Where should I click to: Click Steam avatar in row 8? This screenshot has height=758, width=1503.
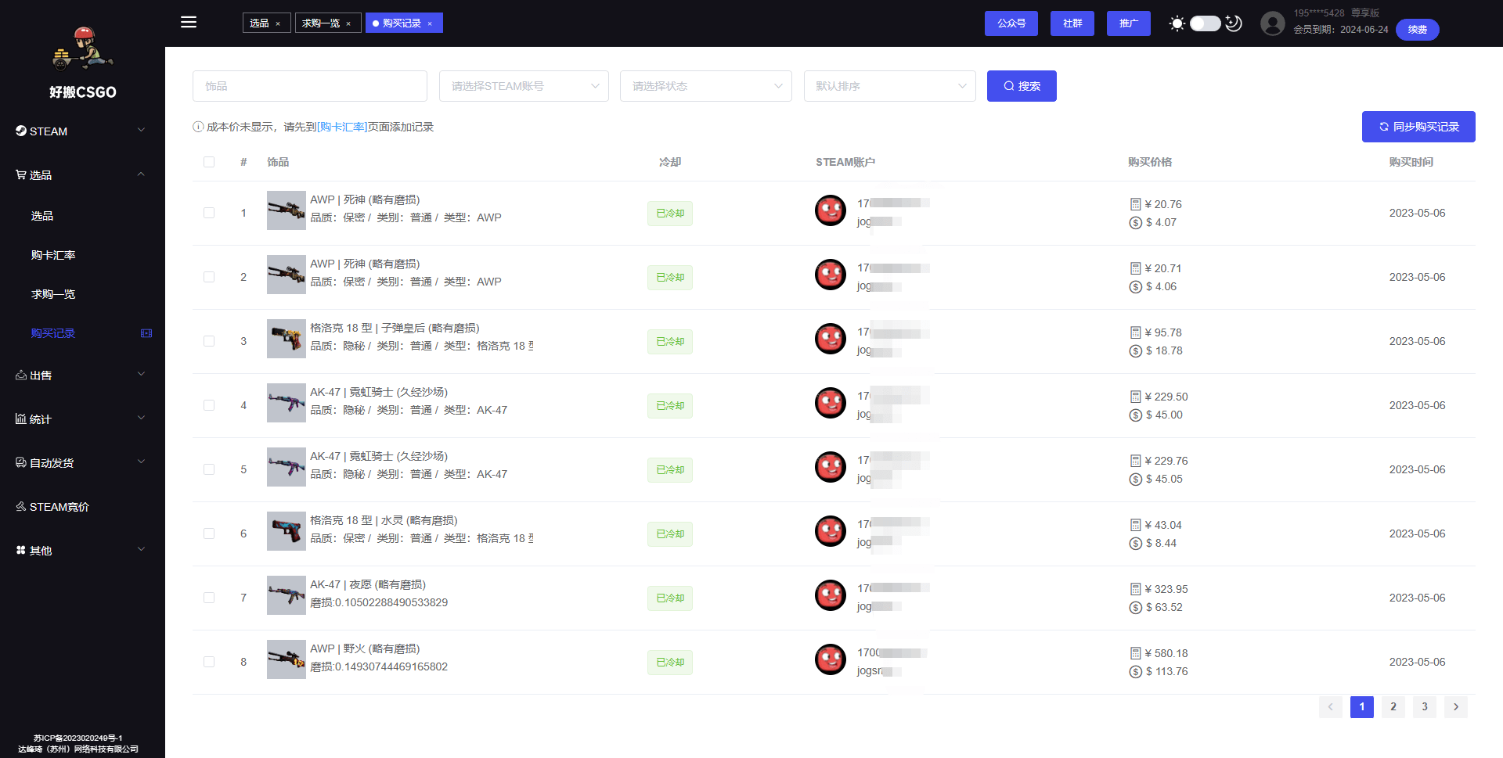pos(831,659)
